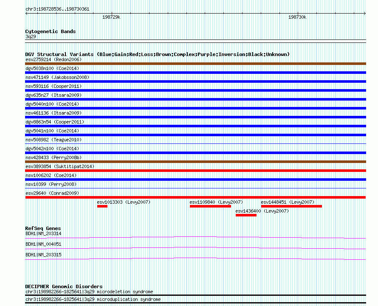This screenshot has height=306, width=378.
Task: Open the nsv508982 (Teague2010) label
Action: pos(54,140)
